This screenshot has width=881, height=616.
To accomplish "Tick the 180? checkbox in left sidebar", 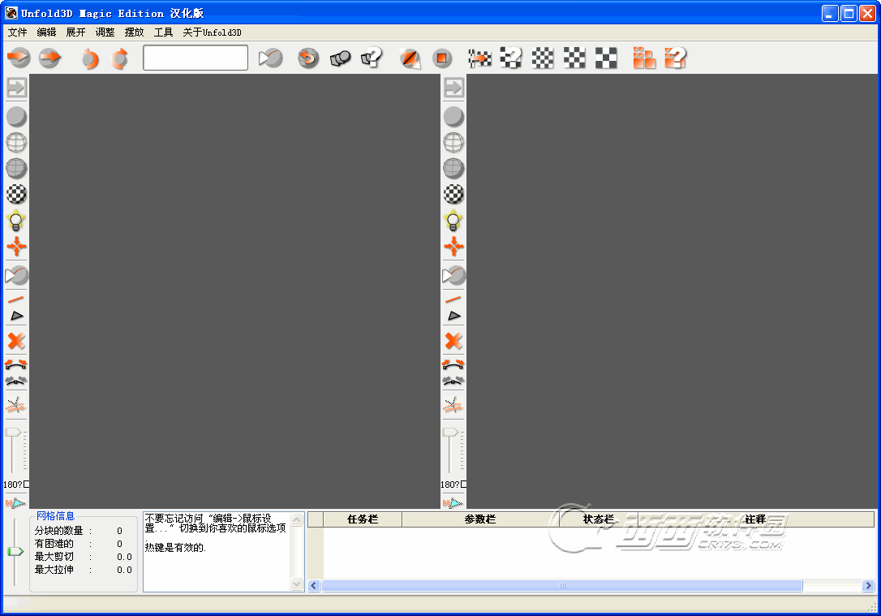I will click(x=27, y=485).
